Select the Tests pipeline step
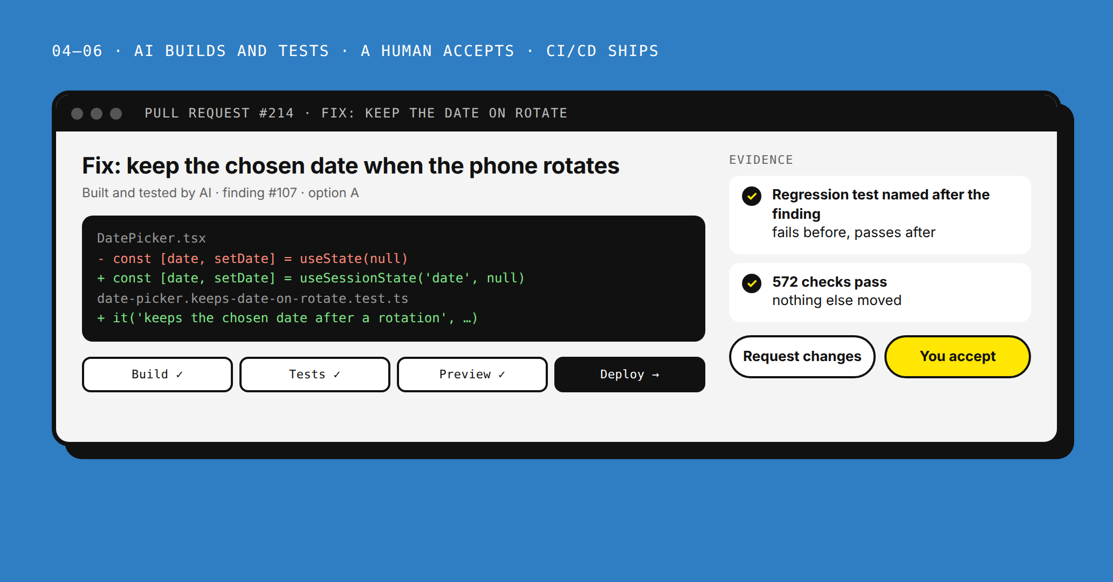Viewport: 1113px width, 582px height. [314, 375]
